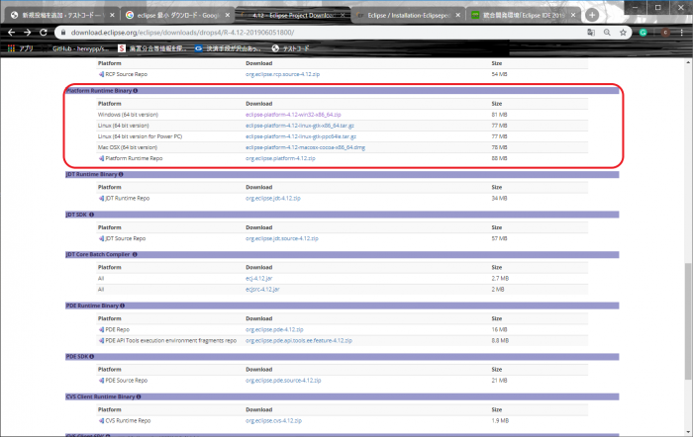Viewport: 693px width, 437px height.
Task: Click the green Grammarly extension icon
Action: pos(643,33)
